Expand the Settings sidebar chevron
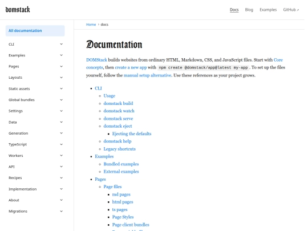 61,111
